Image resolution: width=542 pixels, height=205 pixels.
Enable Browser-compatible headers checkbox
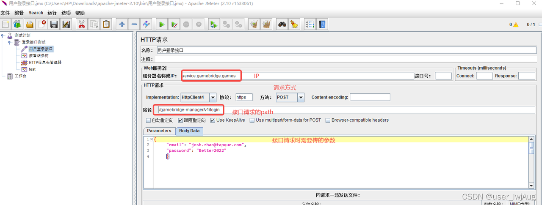(x=328, y=120)
